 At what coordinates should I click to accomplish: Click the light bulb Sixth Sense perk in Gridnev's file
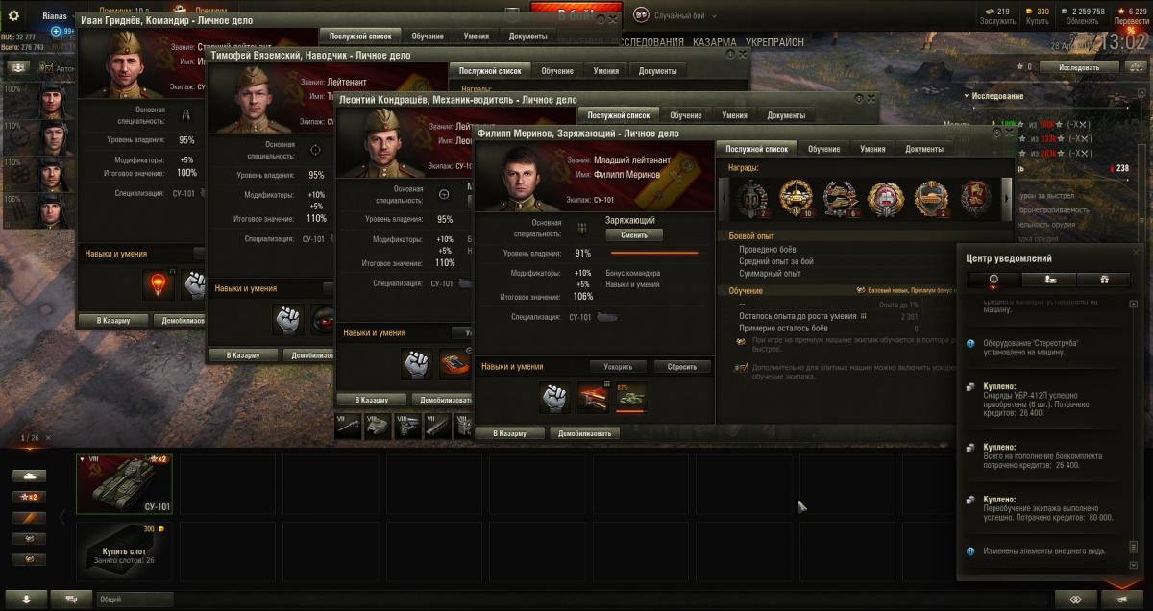(158, 285)
